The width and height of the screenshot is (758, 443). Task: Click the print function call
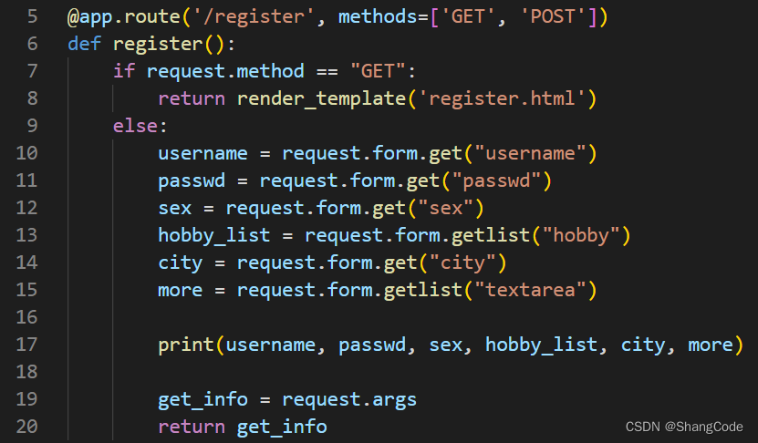point(185,345)
